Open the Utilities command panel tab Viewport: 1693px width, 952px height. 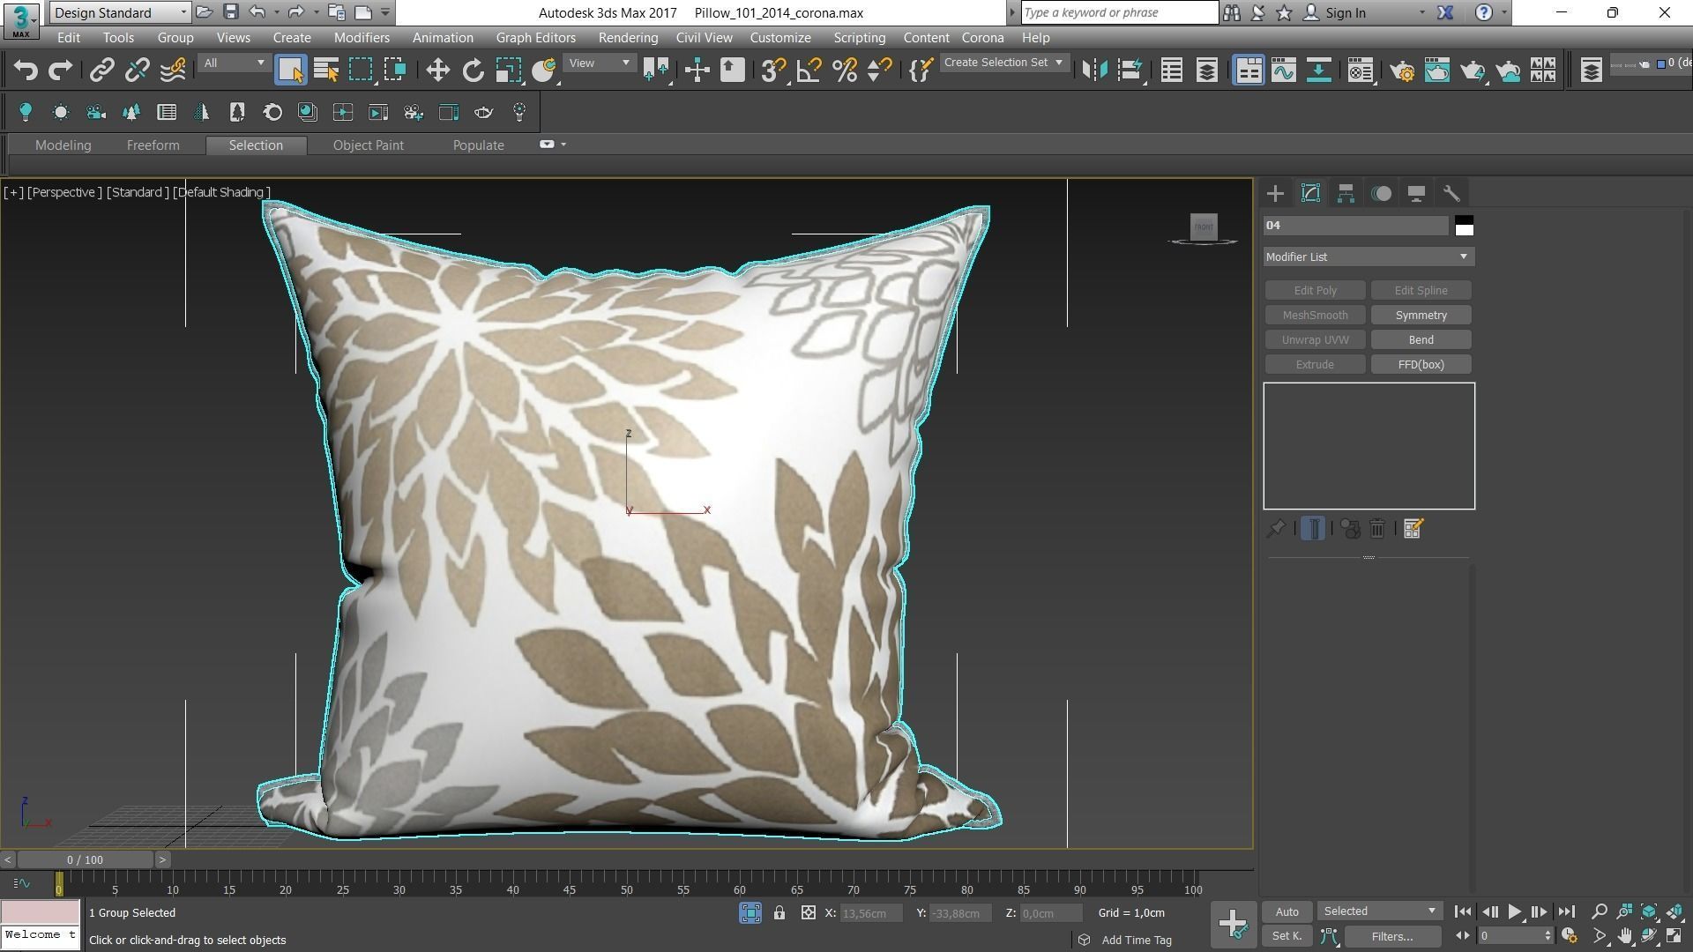(x=1451, y=193)
